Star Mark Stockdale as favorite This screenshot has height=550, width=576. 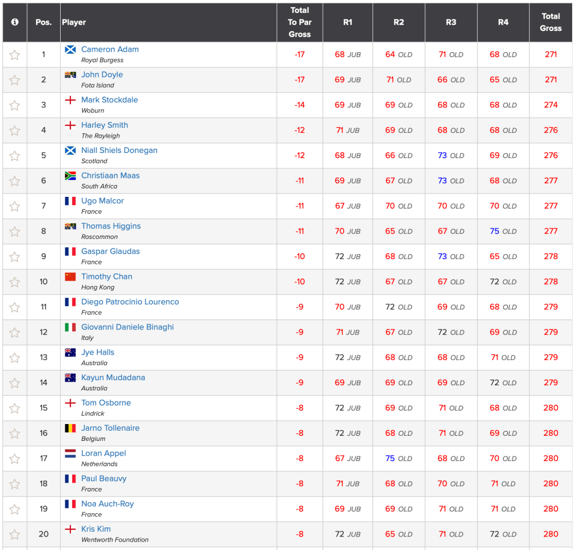tap(15, 106)
